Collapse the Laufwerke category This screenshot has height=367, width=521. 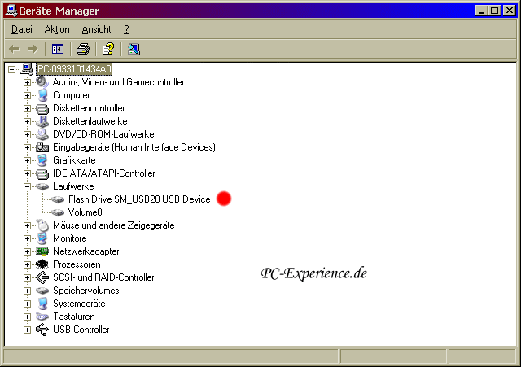pyautogui.click(x=27, y=186)
